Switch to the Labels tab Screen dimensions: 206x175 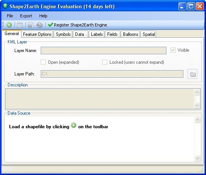click(x=97, y=34)
